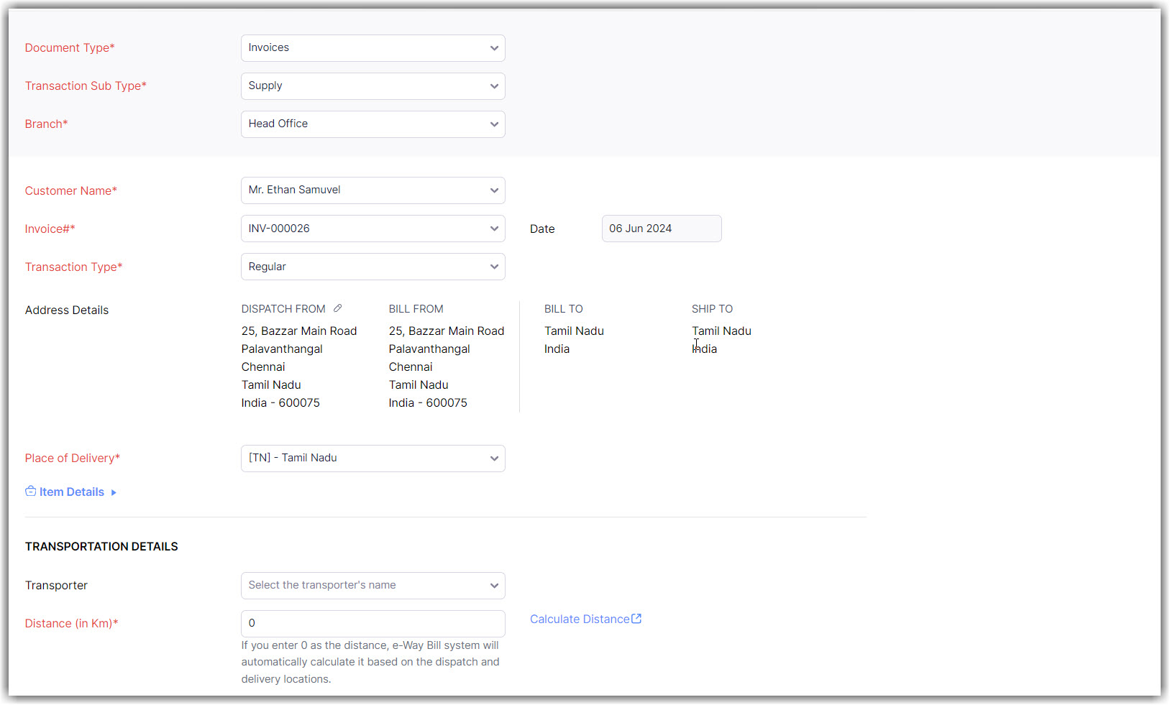Click the Item Details box icon
The width and height of the screenshot is (1170, 705).
pyautogui.click(x=30, y=492)
